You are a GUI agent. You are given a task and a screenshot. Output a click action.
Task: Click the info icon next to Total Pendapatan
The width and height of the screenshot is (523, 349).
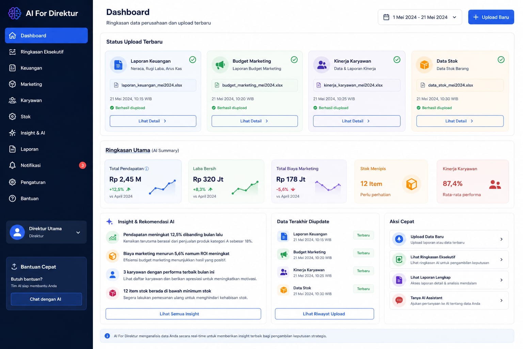(x=147, y=169)
